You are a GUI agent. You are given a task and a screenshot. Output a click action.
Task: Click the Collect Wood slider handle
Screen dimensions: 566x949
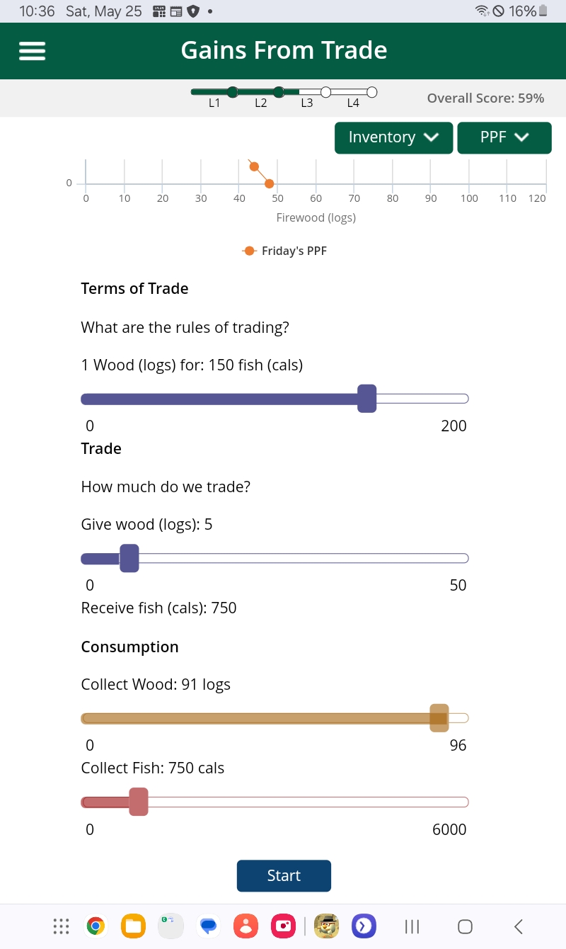pos(439,717)
